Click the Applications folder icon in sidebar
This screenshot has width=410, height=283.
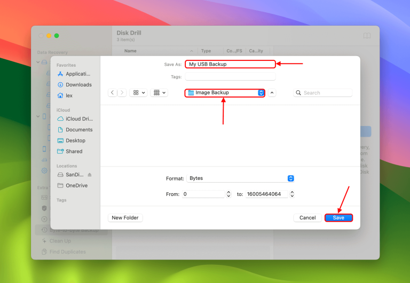point(60,74)
